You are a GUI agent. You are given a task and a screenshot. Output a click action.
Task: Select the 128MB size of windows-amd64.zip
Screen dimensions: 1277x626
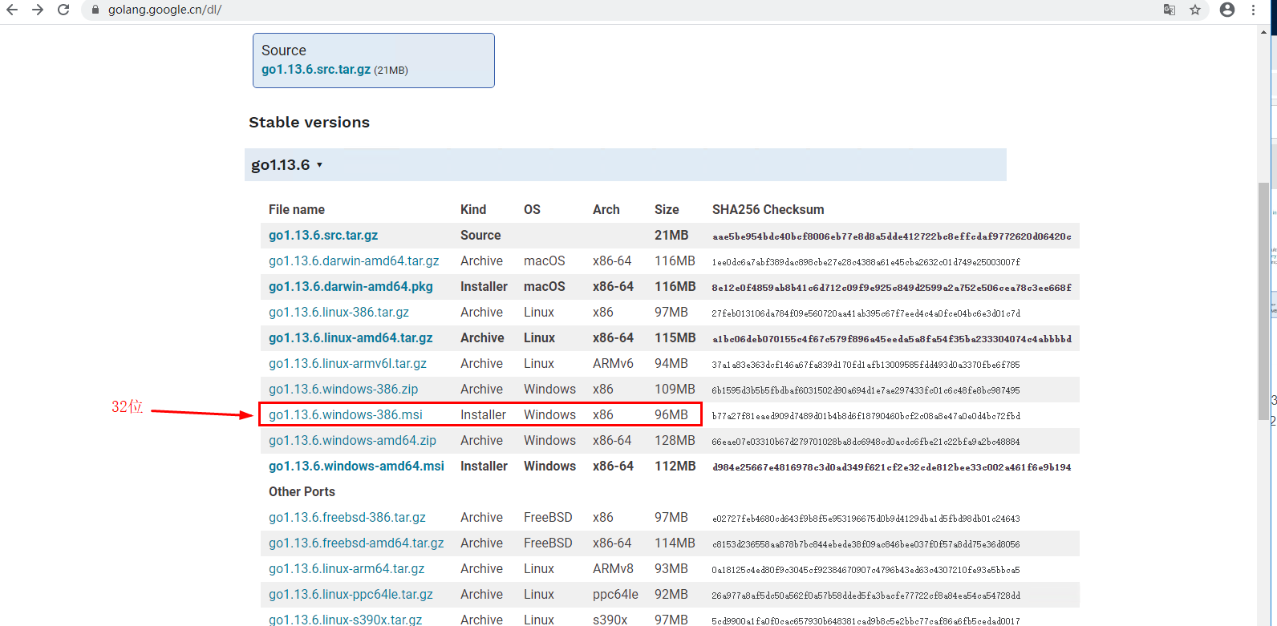click(x=675, y=440)
